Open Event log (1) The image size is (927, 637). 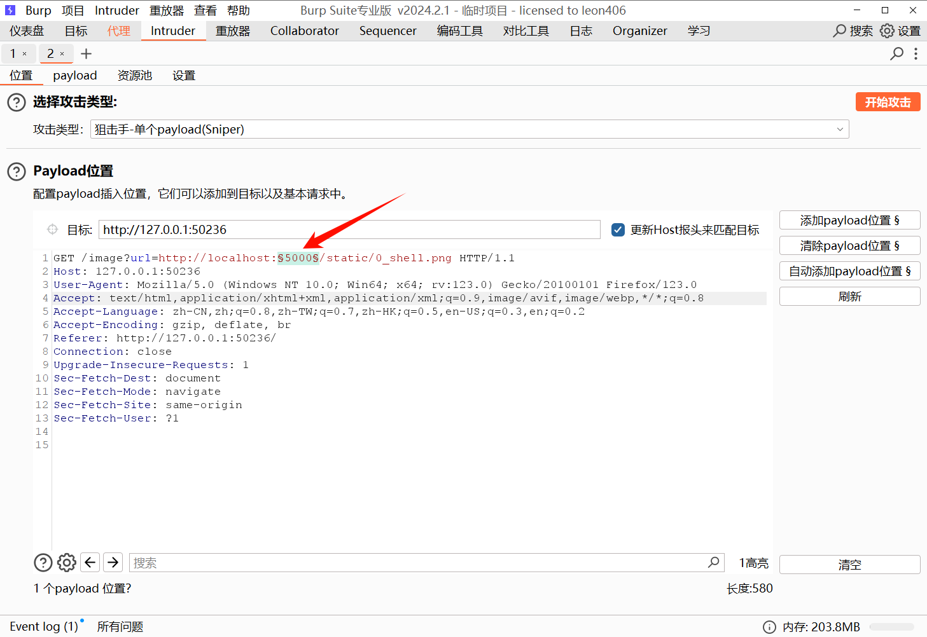point(44,627)
